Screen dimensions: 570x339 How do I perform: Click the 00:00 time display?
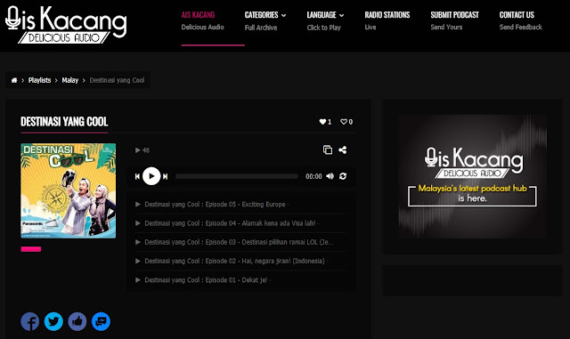pos(313,176)
